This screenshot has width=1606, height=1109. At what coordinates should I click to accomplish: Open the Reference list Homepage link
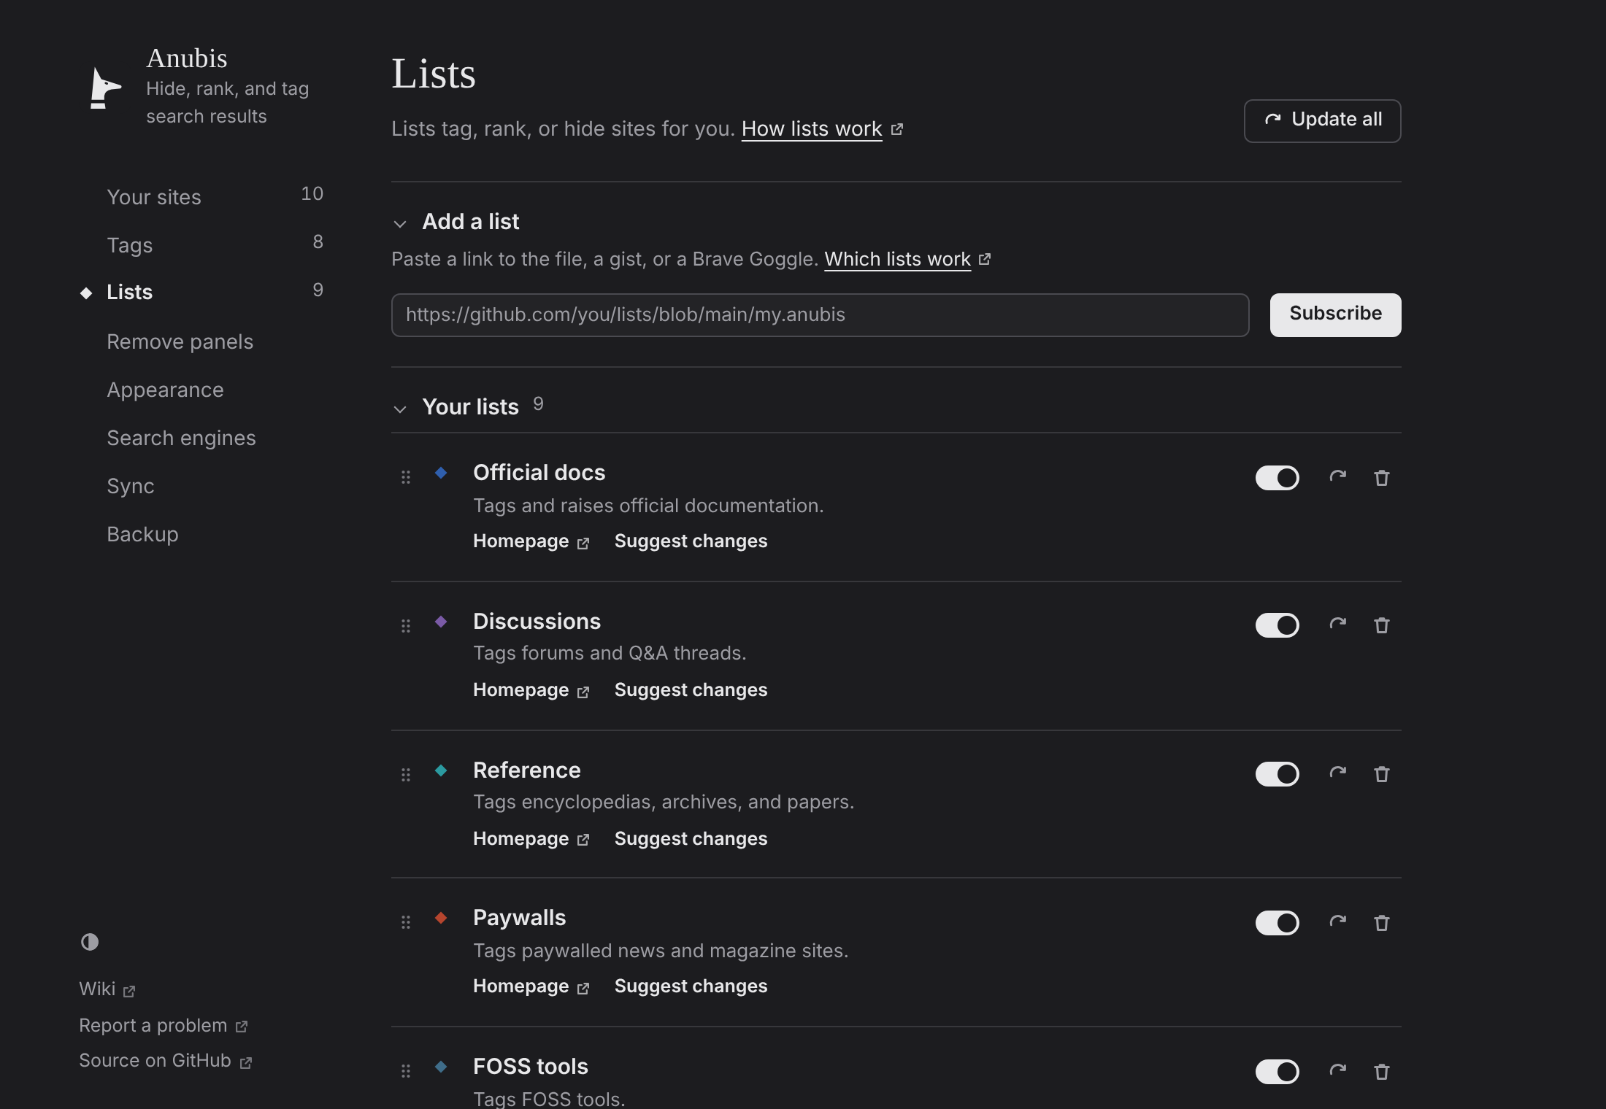[531, 838]
